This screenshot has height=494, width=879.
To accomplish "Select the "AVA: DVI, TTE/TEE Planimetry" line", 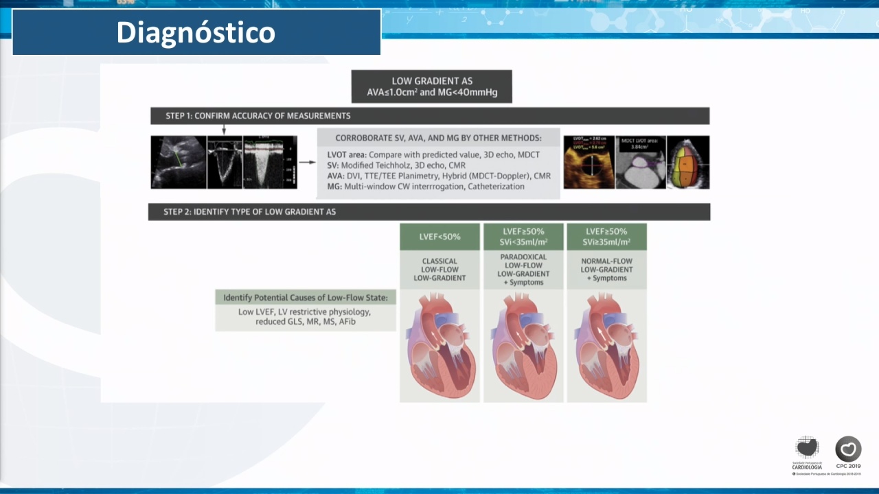I will [439, 176].
